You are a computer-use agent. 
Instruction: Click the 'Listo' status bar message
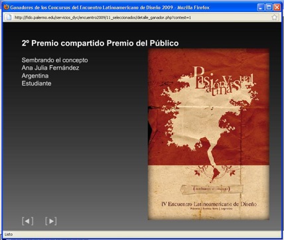pyautogui.click(x=9, y=234)
